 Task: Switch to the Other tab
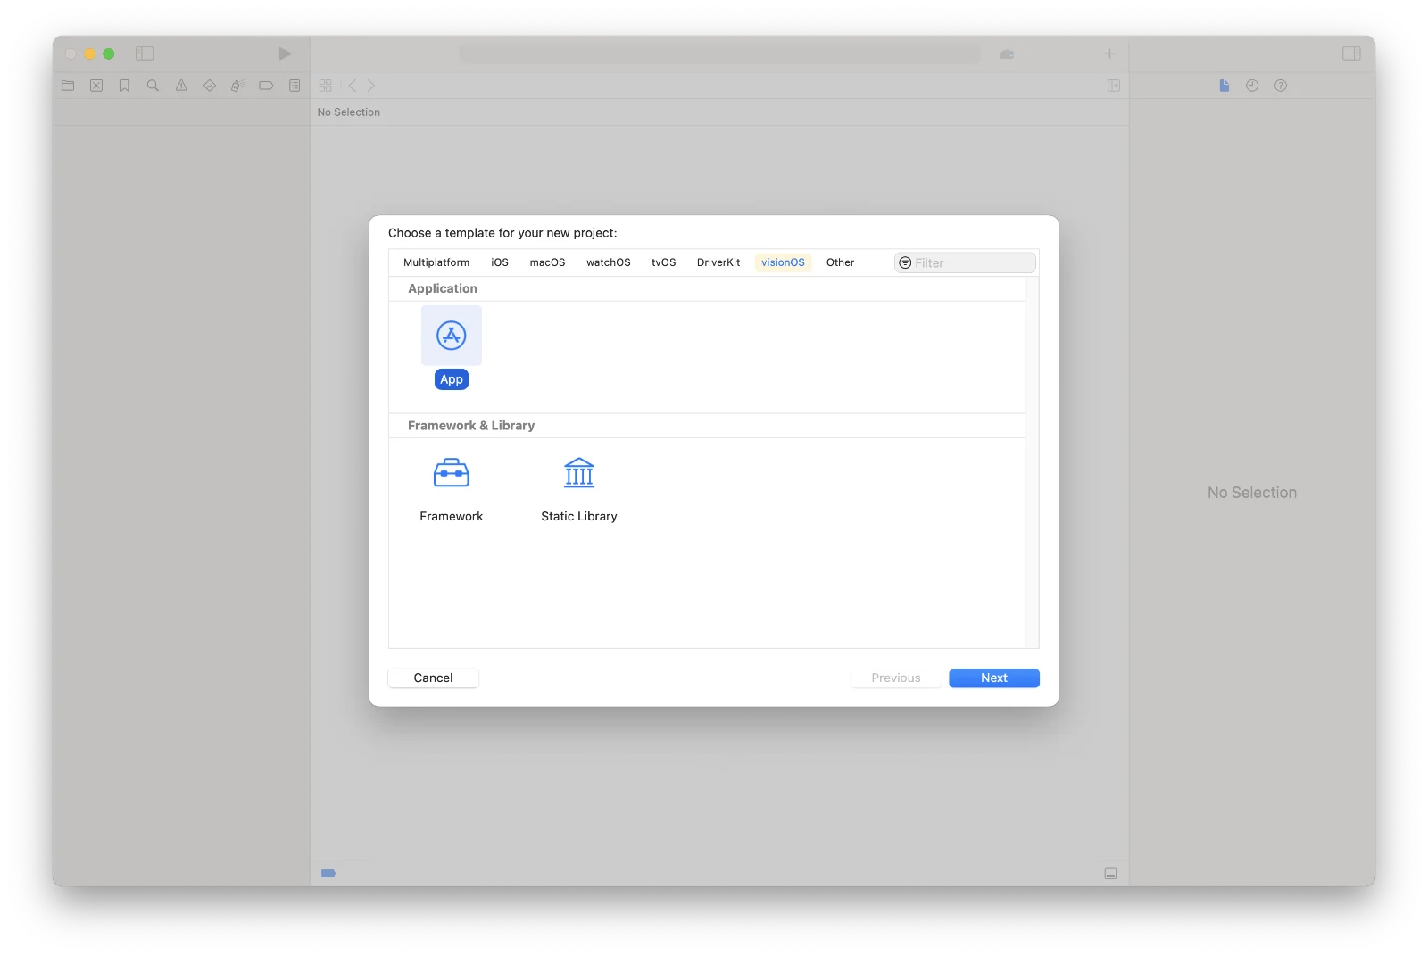click(x=840, y=262)
